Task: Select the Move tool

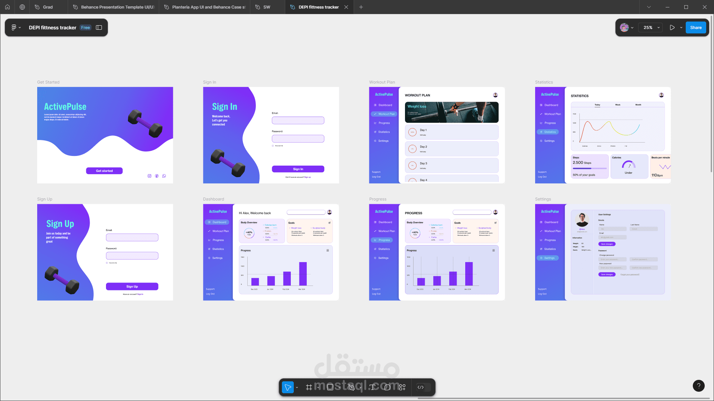Action: click(288, 387)
